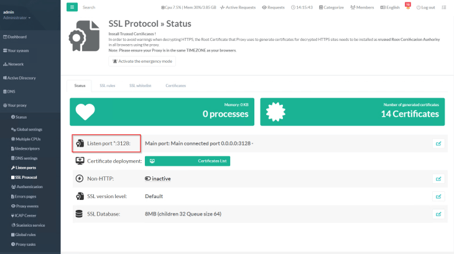This screenshot has height=254, width=454.
Task: Click the Search input field
Action: point(112,7)
